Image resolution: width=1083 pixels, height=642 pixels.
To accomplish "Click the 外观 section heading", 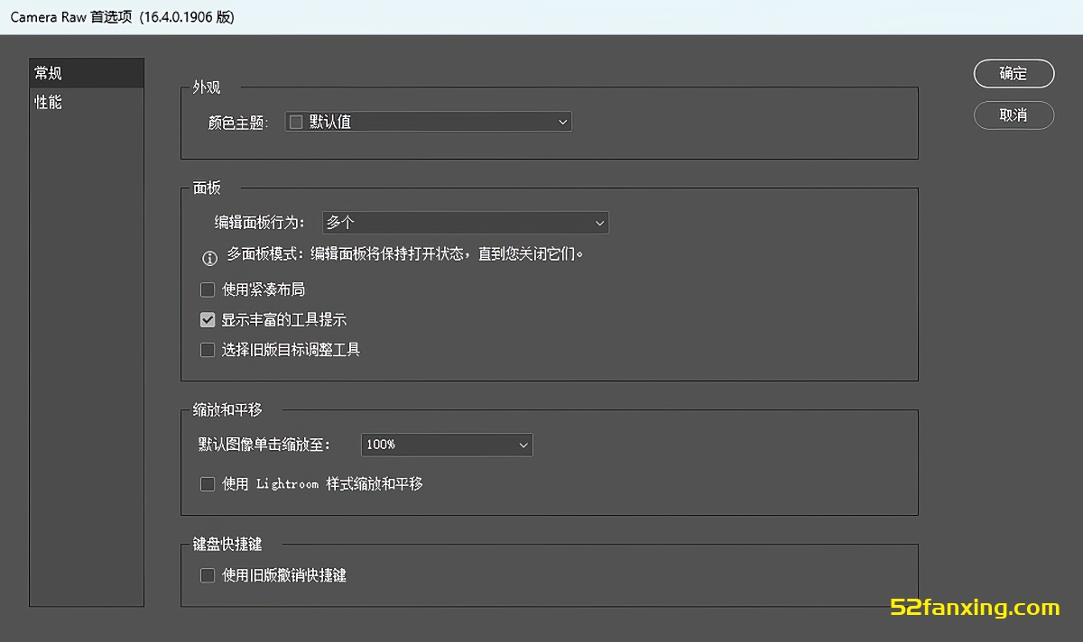I will point(207,87).
